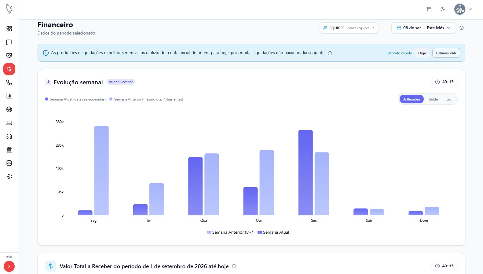Switch chart to A Receber tab
Screen dimensions: 483x274
click(412, 99)
